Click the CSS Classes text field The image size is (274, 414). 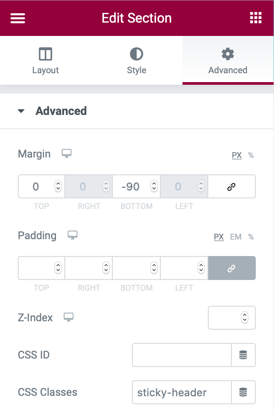tap(182, 392)
